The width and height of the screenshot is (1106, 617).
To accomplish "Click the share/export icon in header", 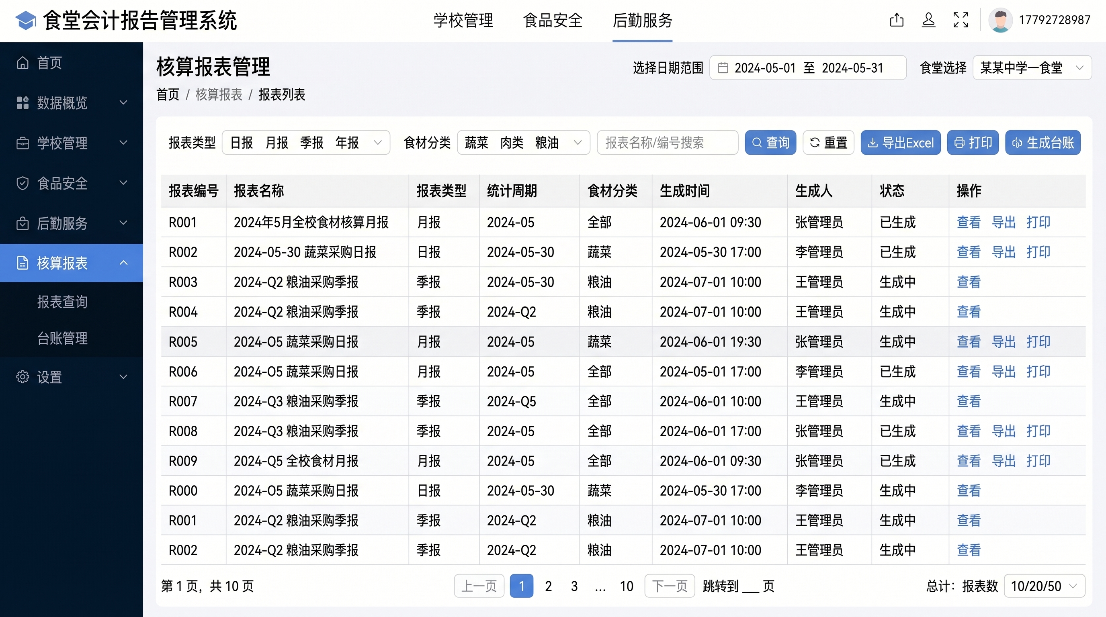I will (897, 20).
